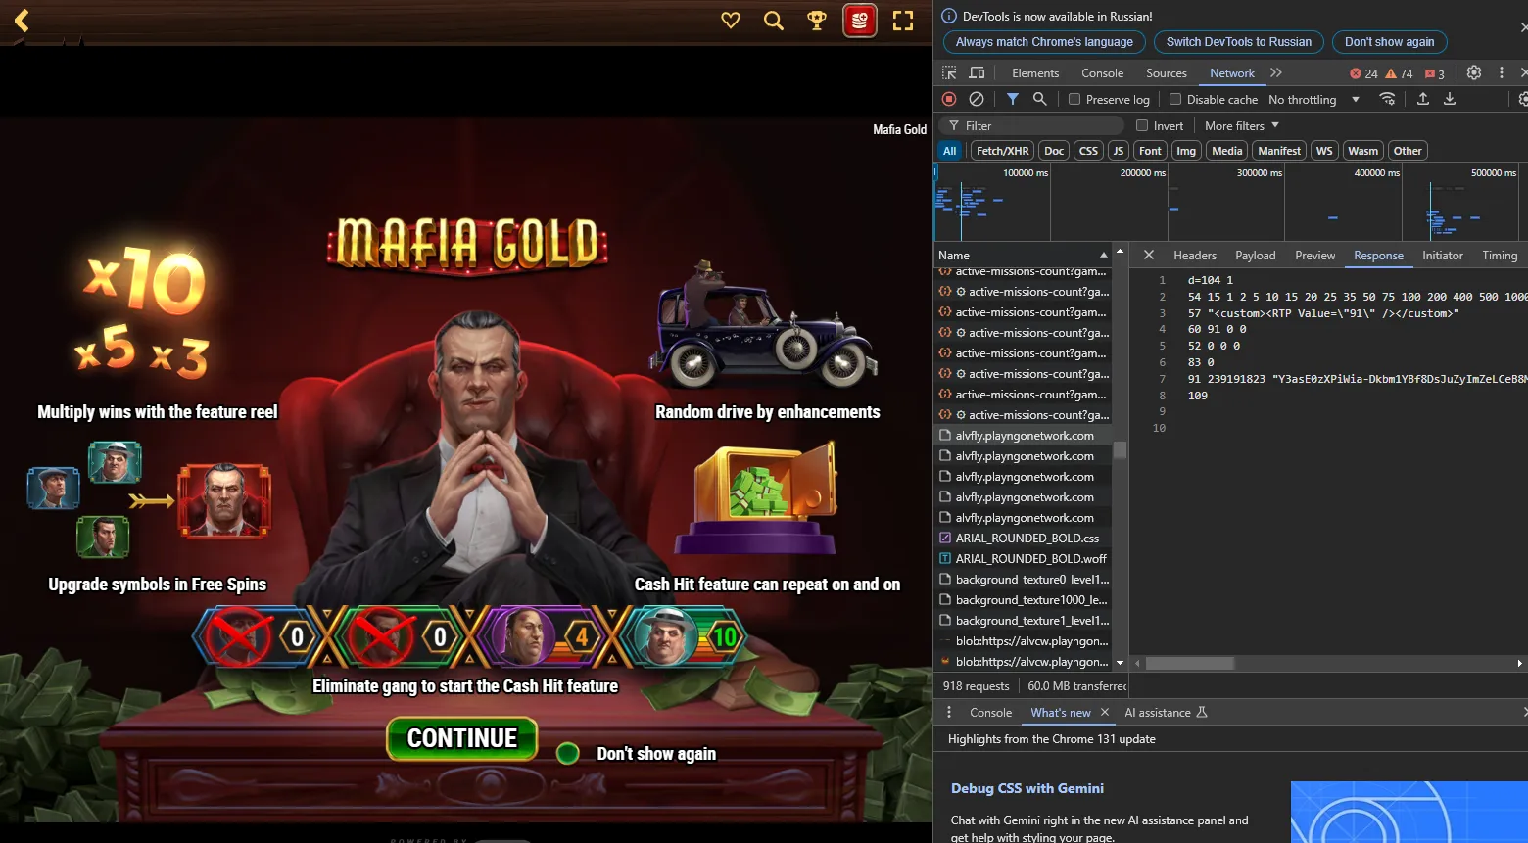Open the Timing tab
The height and width of the screenshot is (843, 1528).
point(1500,255)
